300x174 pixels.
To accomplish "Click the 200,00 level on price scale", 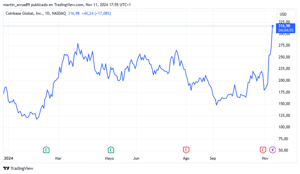I will pos(284,80).
